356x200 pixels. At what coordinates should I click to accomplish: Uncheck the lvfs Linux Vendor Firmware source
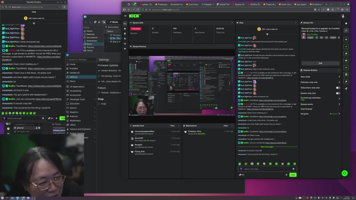click(99, 82)
